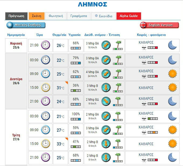183x166 pixels.
Task: Click the purple clock icon for Κυριακή 21:00
Action: point(45,45)
